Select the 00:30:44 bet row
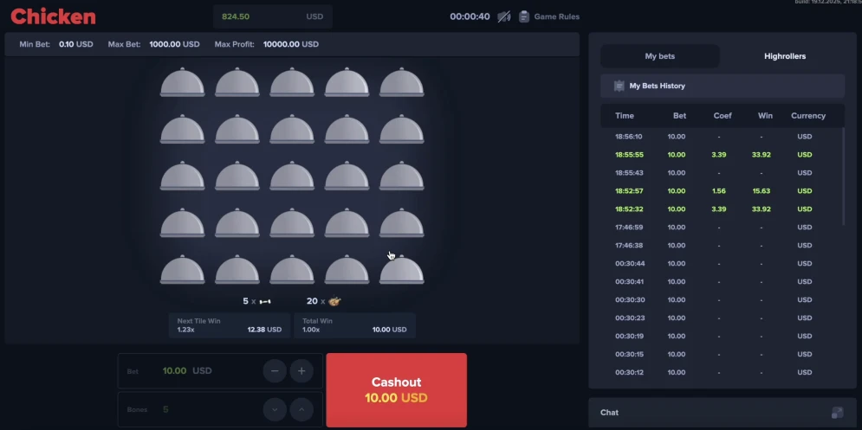Screen dimensions: 862x430 pyautogui.click(x=721, y=263)
